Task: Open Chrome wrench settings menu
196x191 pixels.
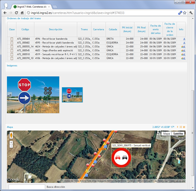Action: point(191,13)
